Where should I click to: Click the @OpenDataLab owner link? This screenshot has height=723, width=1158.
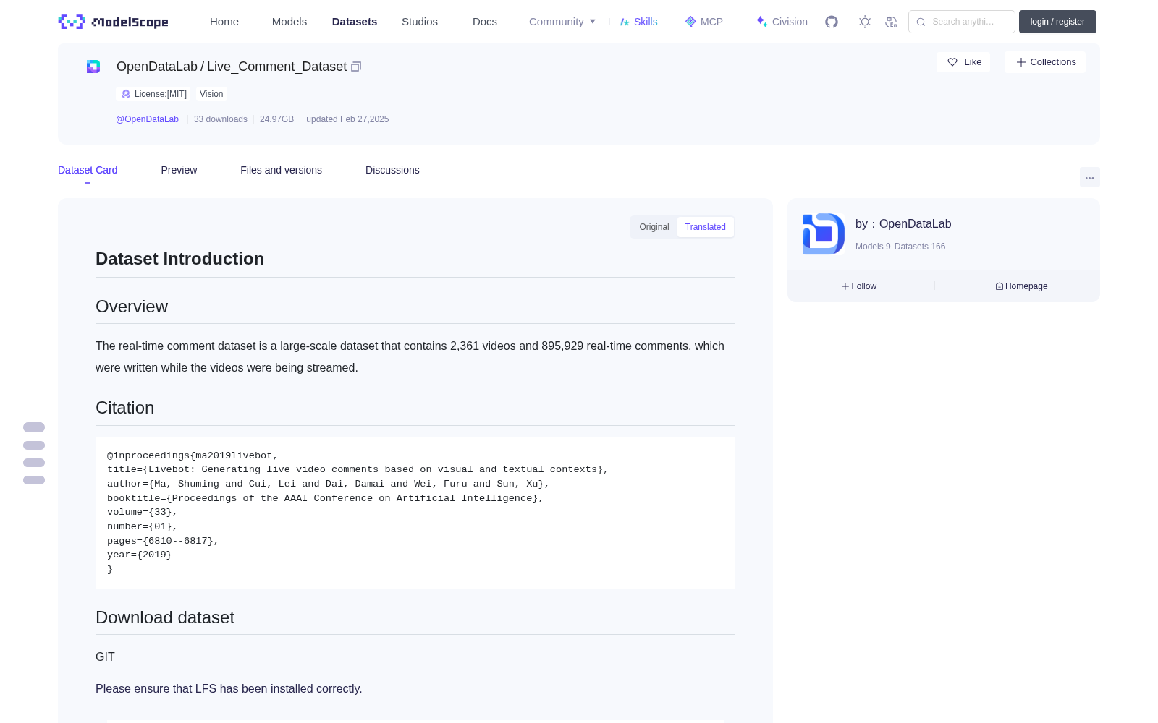point(147,119)
